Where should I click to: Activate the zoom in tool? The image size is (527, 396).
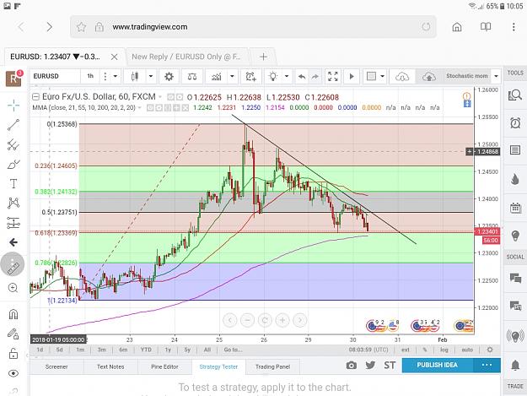13,288
